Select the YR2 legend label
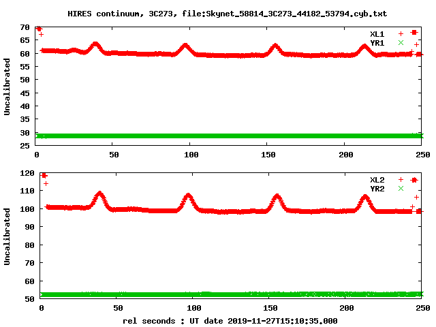Screen dimensions: 436x327 pyautogui.click(x=377, y=189)
